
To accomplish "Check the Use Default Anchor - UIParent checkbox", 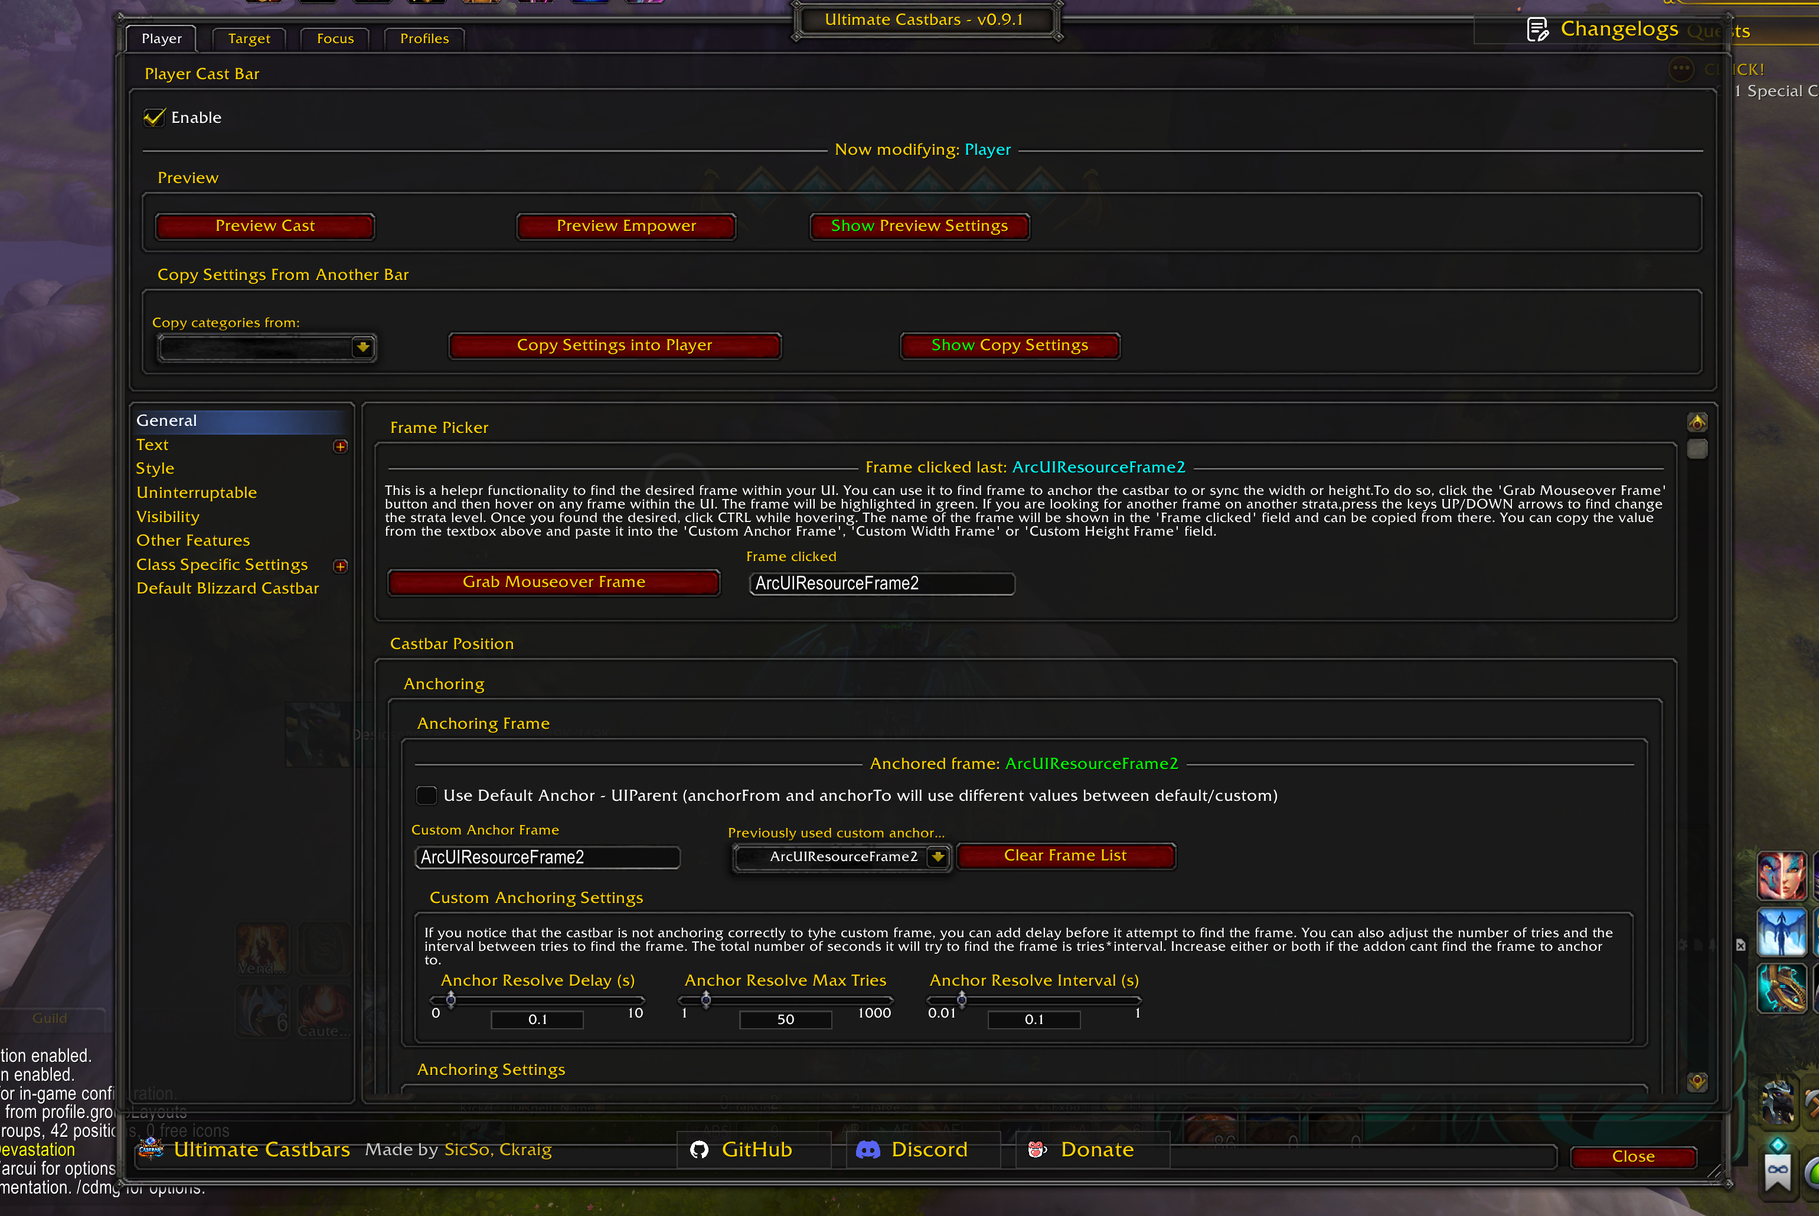I will coord(426,795).
